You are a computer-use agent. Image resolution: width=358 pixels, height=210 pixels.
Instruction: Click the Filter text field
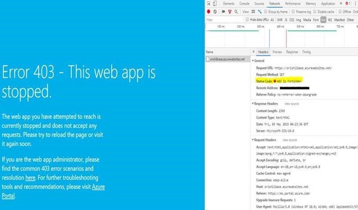[225, 20]
